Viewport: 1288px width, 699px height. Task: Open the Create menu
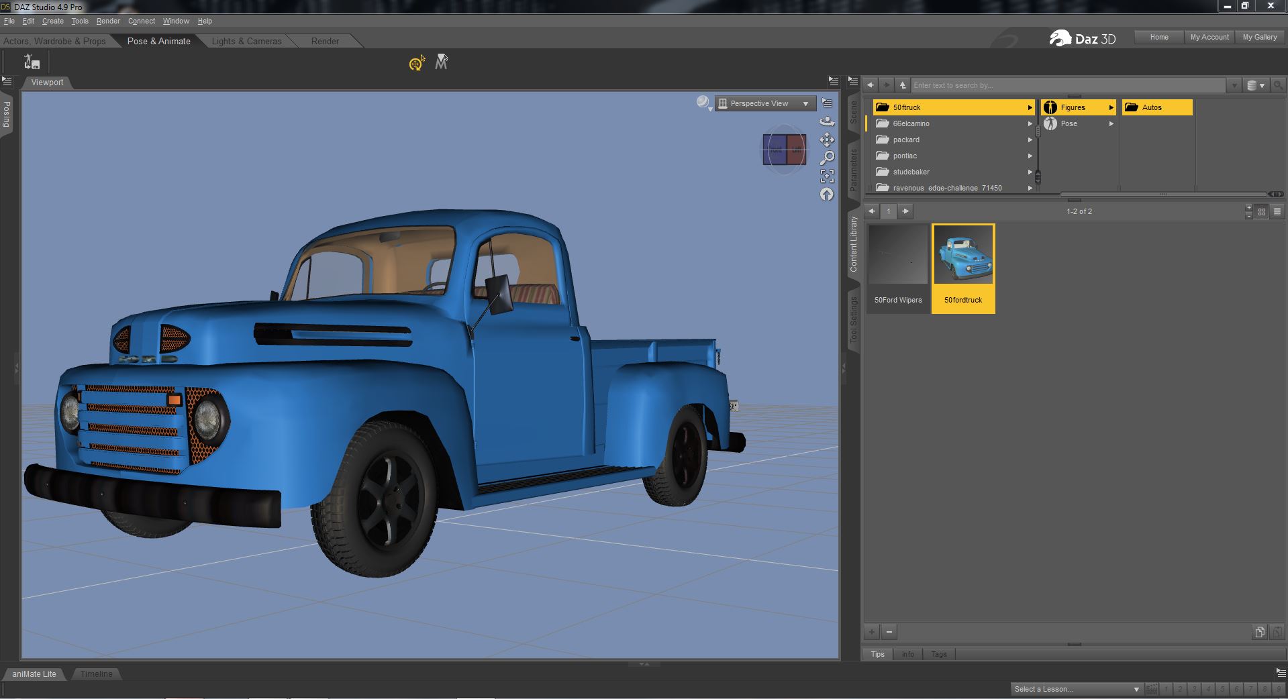tap(52, 21)
